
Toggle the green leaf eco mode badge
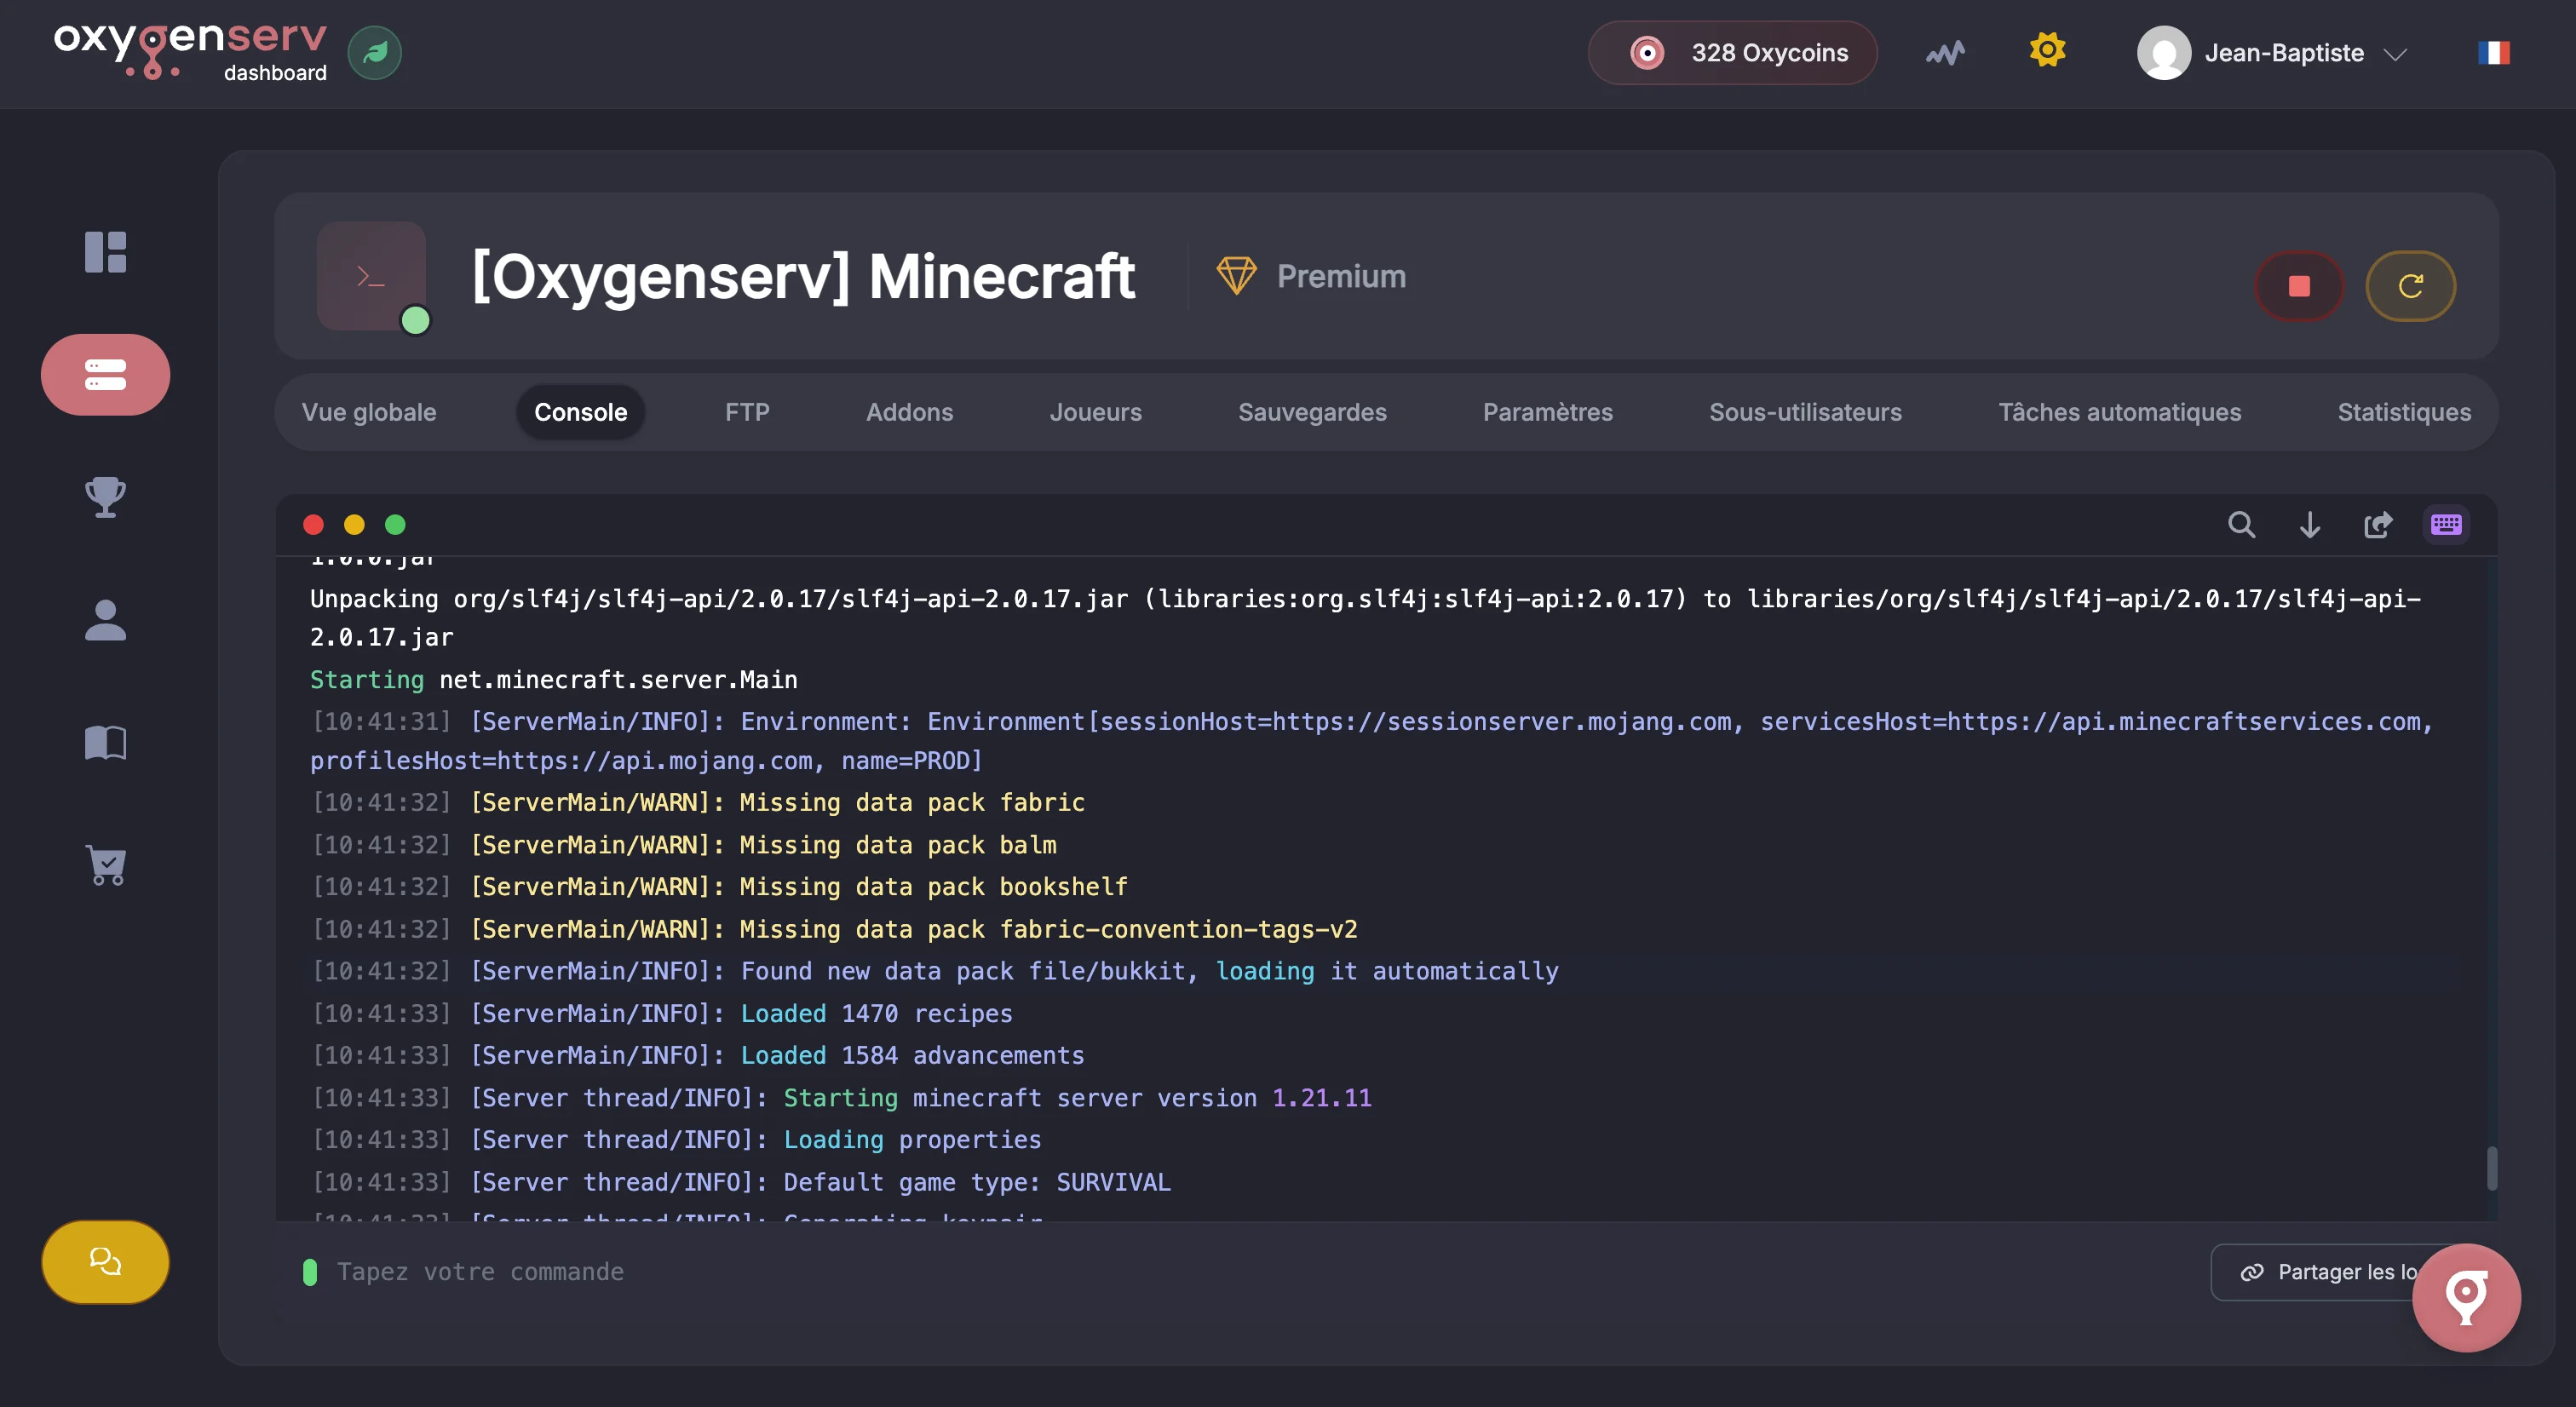375,53
